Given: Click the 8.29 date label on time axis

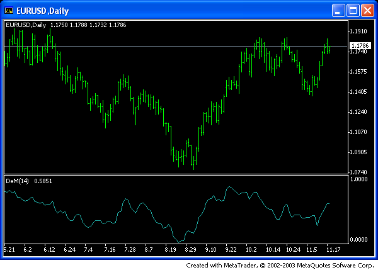Looking at the screenshot, I should (x=190, y=249).
